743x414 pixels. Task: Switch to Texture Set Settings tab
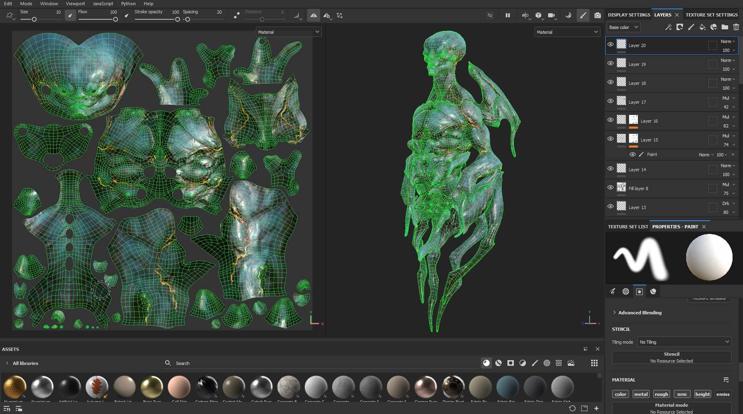(x=712, y=15)
